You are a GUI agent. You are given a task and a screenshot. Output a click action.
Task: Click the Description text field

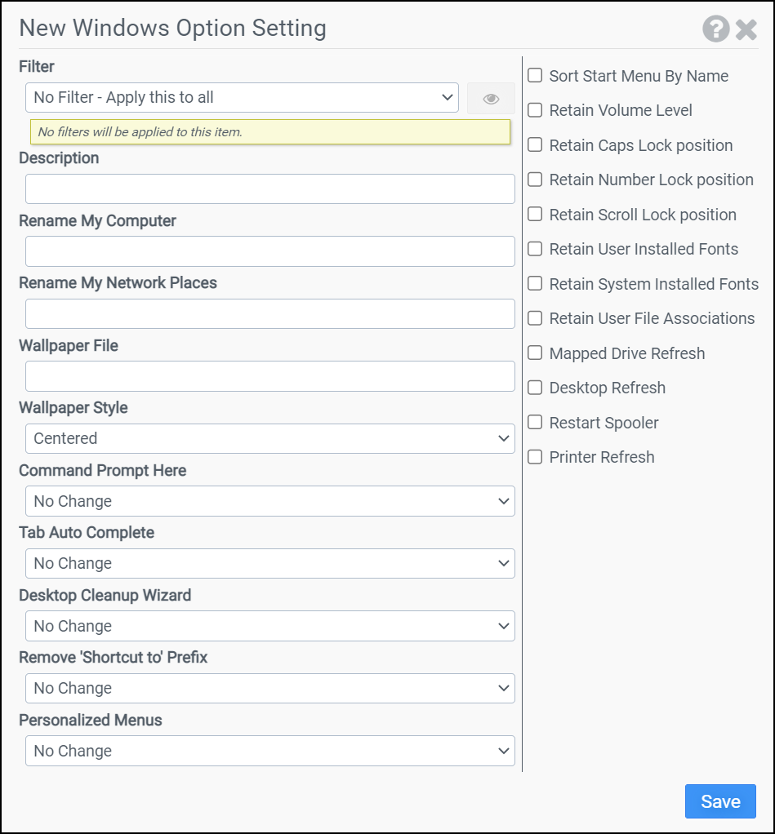269,189
